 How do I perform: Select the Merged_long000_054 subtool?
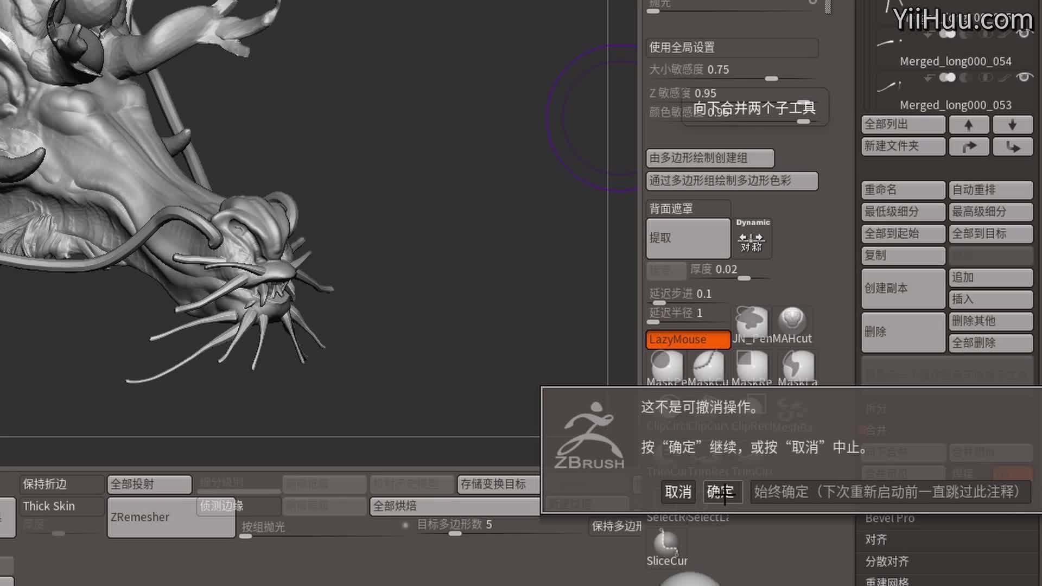[x=955, y=61]
